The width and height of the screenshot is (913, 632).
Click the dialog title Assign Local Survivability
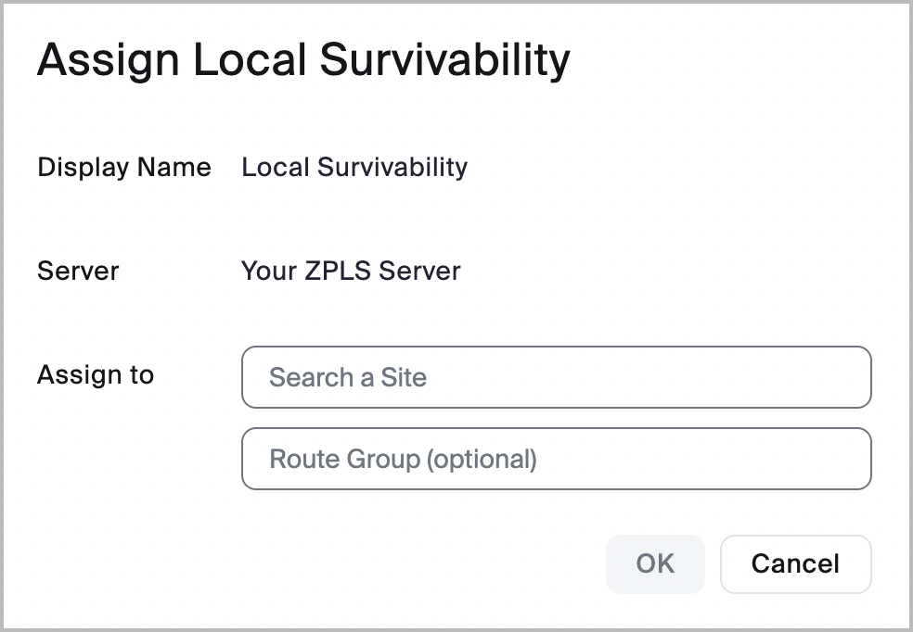pyautogui.click(x=303, y=60)
